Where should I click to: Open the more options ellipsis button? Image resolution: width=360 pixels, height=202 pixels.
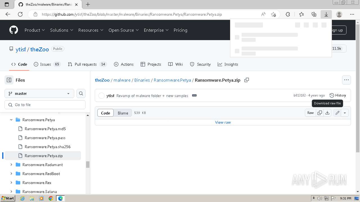point(346,80)
